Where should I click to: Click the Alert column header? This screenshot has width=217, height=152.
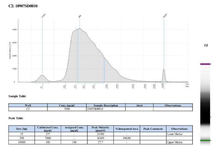pyautogui.click(x=139, y=105)
